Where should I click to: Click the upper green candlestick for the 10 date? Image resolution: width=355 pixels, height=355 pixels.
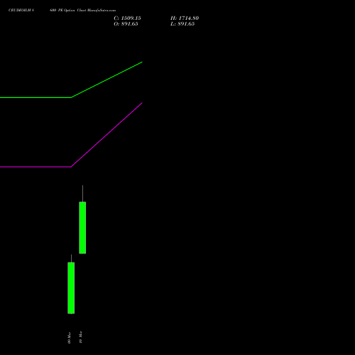pos(82,227)
